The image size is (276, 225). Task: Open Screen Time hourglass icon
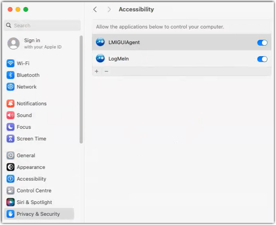tap(11, 139)
